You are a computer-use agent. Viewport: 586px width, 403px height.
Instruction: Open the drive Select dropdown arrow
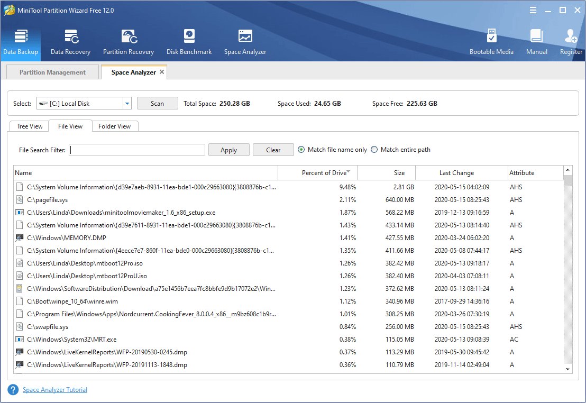tap(127, 104)
